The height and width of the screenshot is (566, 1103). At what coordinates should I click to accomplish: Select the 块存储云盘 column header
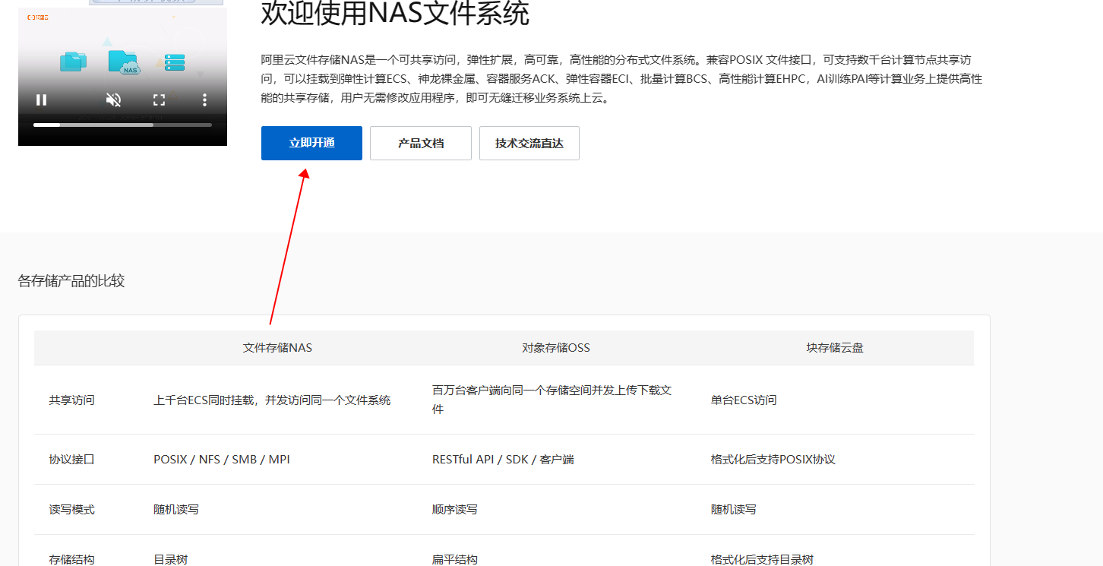[x=835, y=348]
